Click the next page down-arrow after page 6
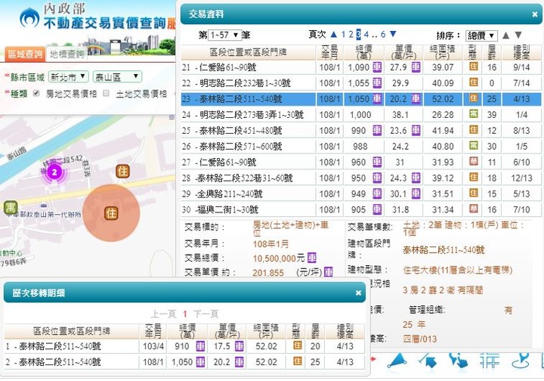 point(393,34)
